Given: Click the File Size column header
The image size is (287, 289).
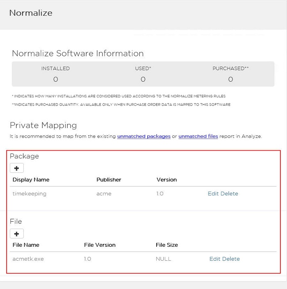Looking at the screenshot, I should point(167,245).
